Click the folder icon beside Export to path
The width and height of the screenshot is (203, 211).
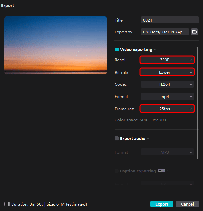(194, 32)
